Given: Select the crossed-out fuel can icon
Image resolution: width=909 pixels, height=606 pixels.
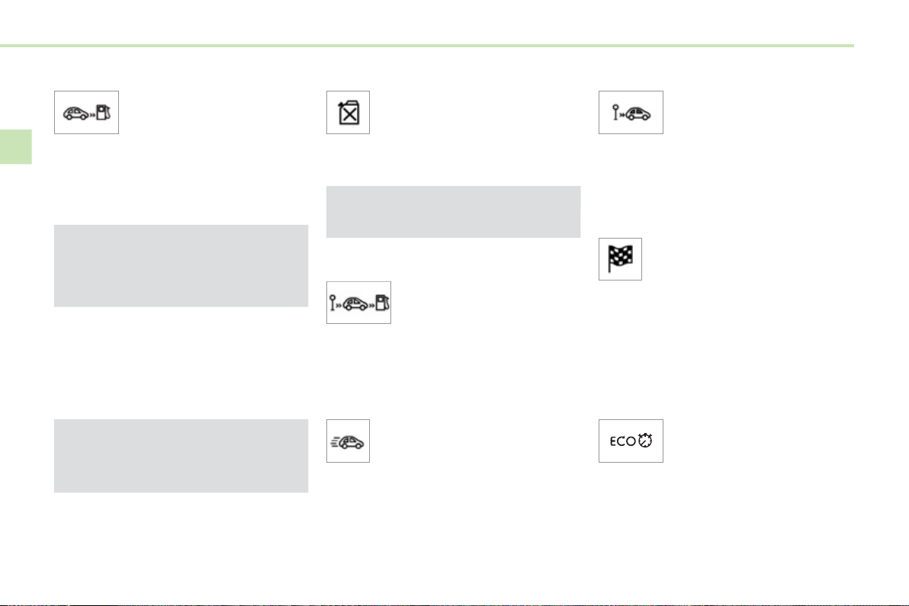Looking at the screenshot, I should [x=348, y=113].
